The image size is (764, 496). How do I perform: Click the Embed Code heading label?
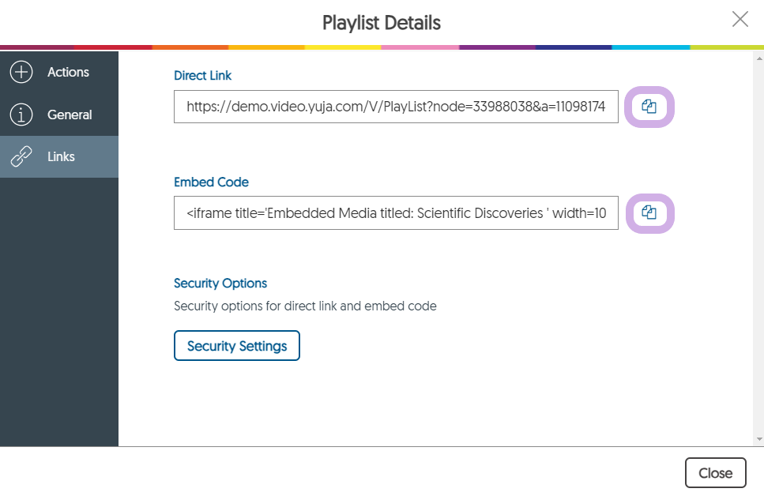pos(211,182)
